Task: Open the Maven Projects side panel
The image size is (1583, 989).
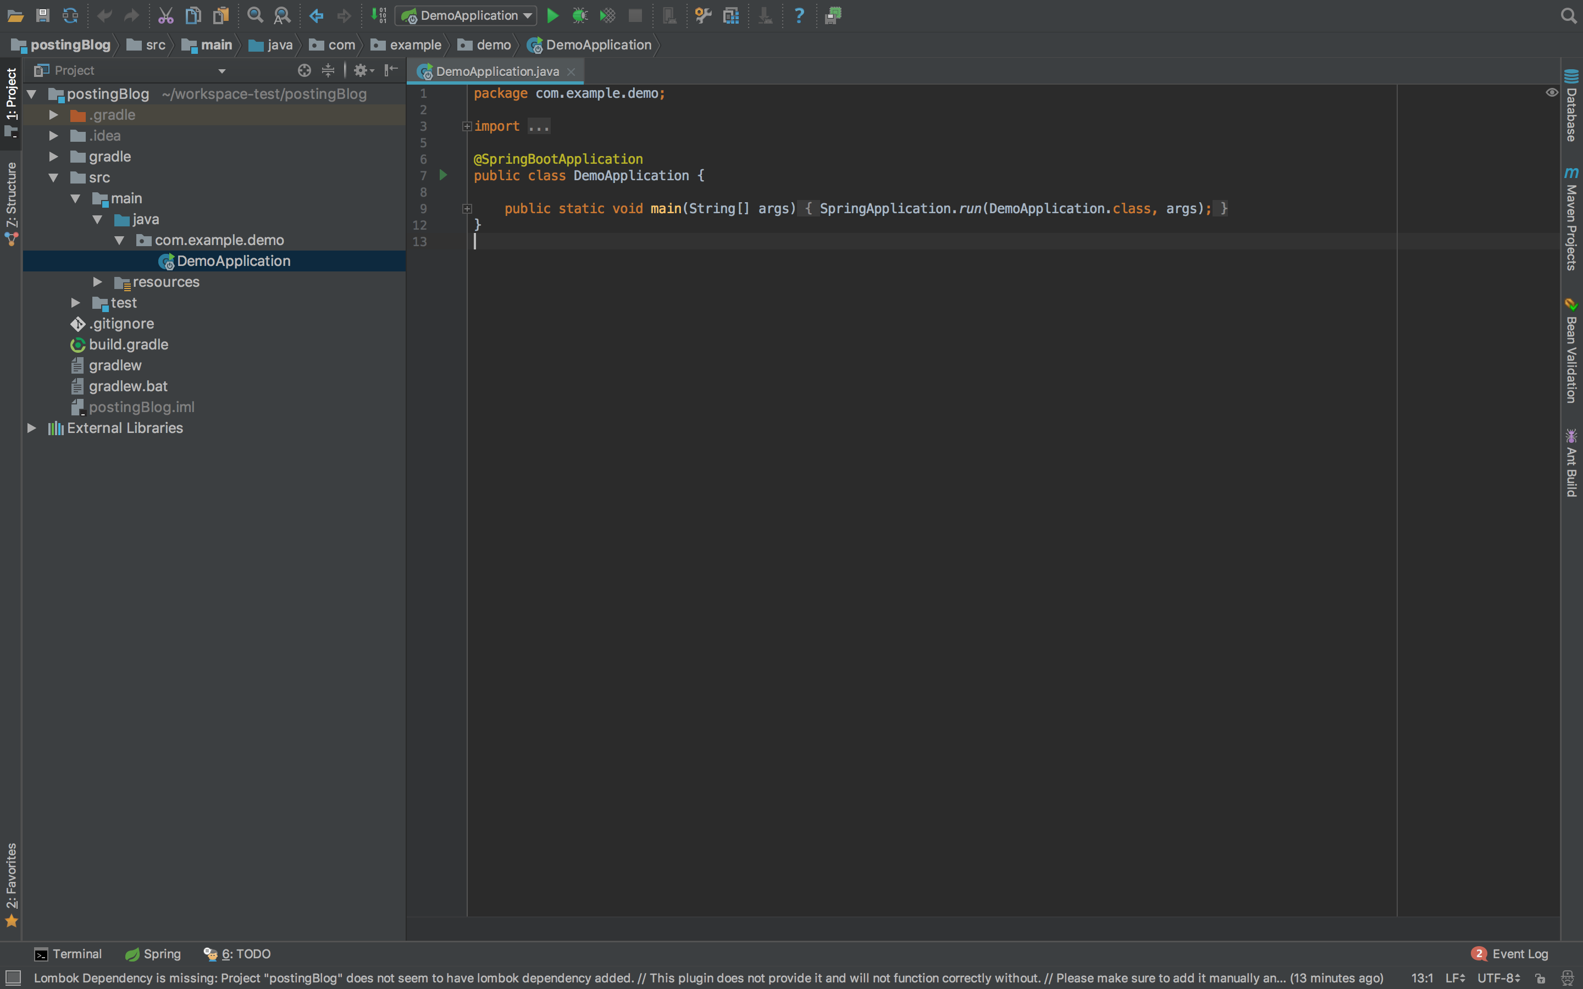Action: (x=1571, y=219)
